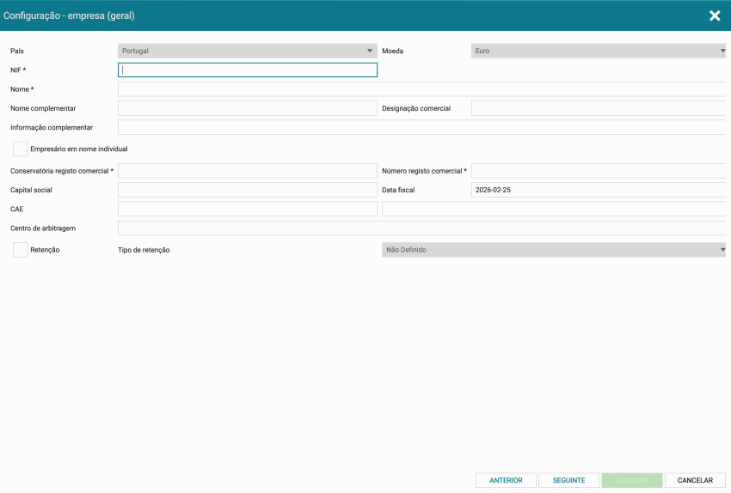Click the first CAE code field

tap(247, 209)
